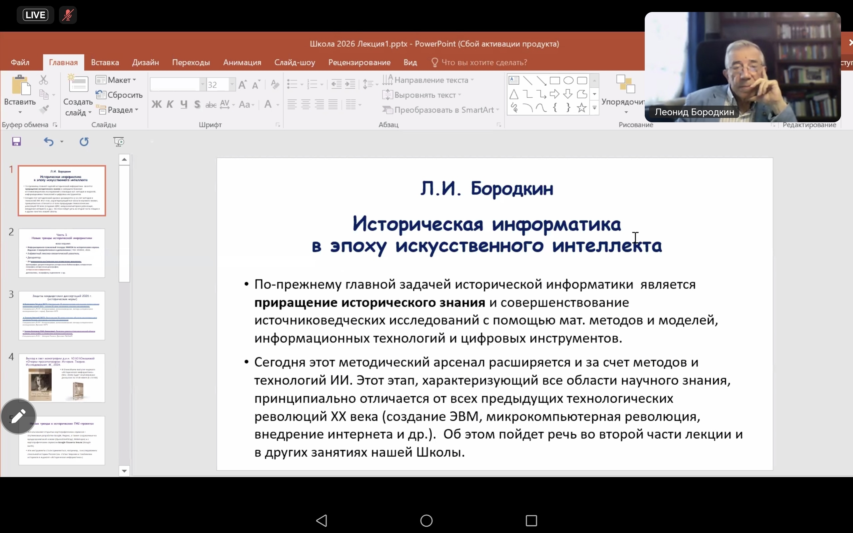
Task: Click the bulleted list icon
Action: (292, 84)
